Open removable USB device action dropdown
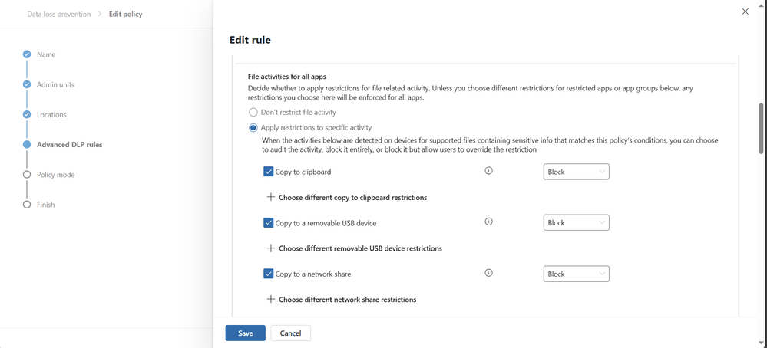The width and height of the screenshot is (767, 348). tap(576, 223)
